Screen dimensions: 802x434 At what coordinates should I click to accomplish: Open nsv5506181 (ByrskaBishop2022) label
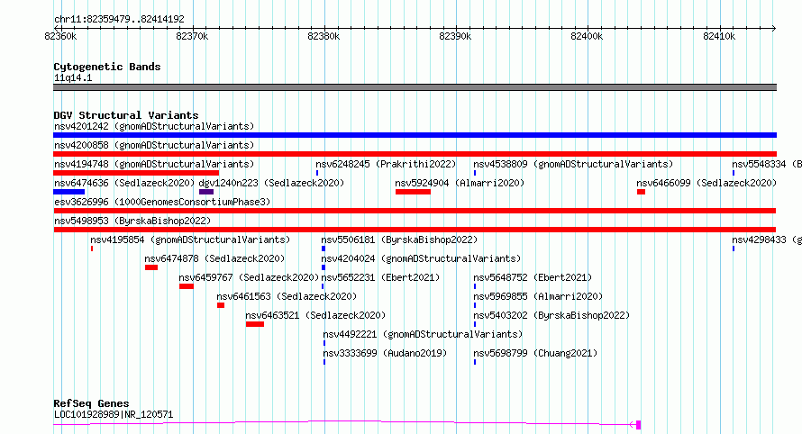(399, 240)
